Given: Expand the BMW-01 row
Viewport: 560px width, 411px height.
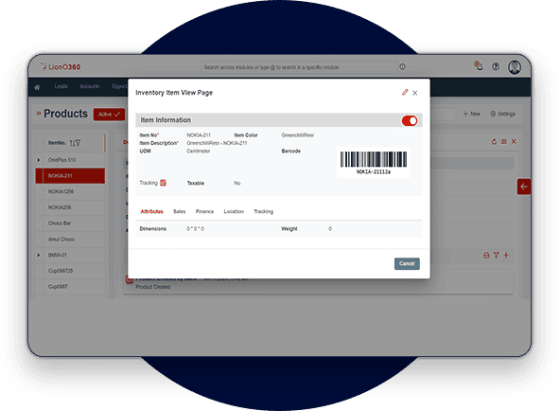Looking at the screenshot, I should click(x=39, y=255).
